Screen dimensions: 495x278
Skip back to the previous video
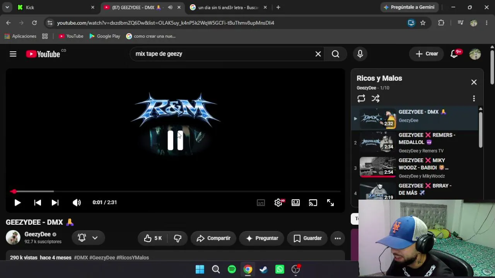(x=38, y=202)
